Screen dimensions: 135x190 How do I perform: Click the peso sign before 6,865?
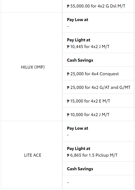pos(68,155)
